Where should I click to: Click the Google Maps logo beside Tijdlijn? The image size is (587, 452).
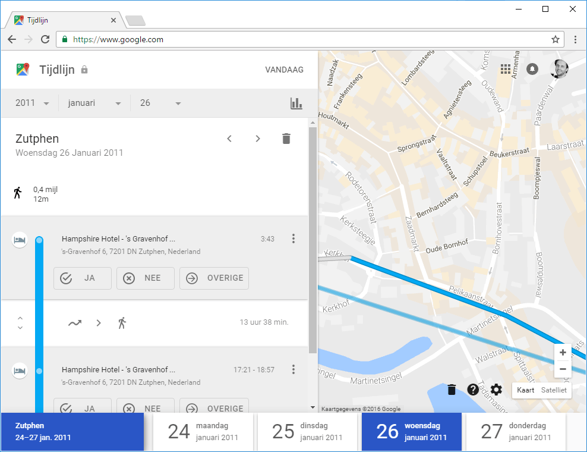tap(23, 70)
